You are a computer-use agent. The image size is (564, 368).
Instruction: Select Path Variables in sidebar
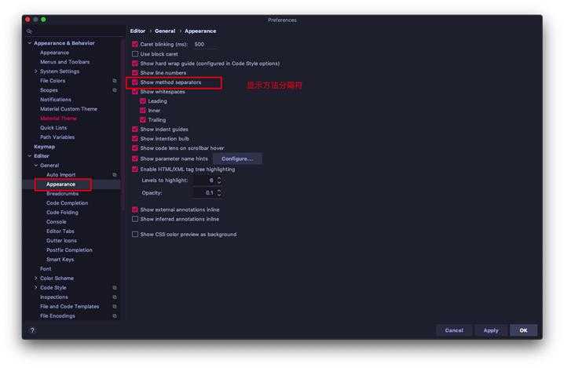(x=57, y=137)
